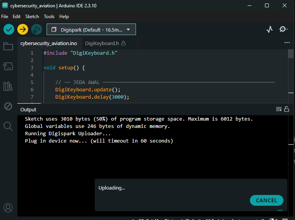Minimize the Arduino IDE window

pos(250,5)
